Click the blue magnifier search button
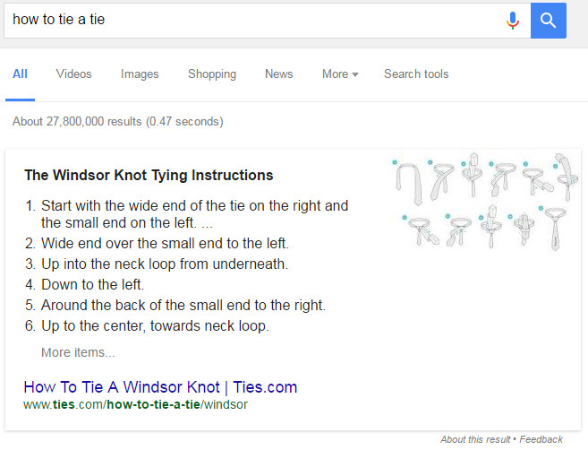Screen dimensions: 588x450 click(549, 21)
